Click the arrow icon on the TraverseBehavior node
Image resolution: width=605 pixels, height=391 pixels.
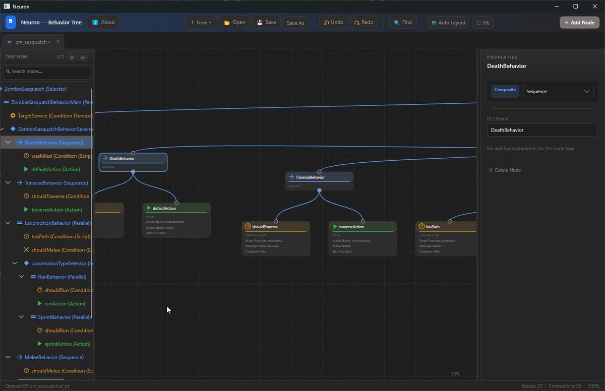click(291, 177)
